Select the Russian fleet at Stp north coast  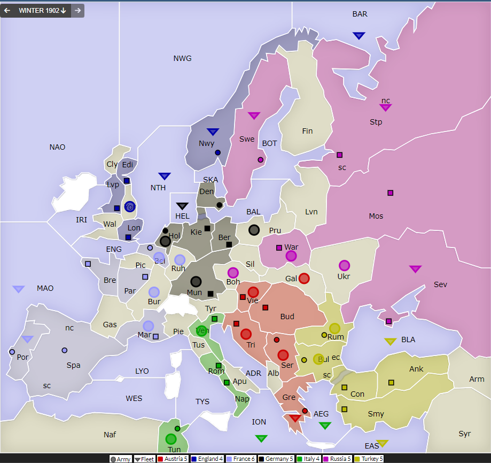[385, 108]
